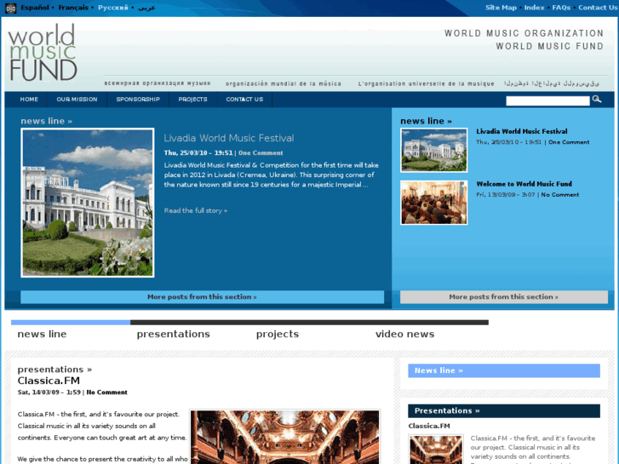Click the sidebar concert hall thumbnail
This screenshot has width=619, height=464.
point(436,450)
